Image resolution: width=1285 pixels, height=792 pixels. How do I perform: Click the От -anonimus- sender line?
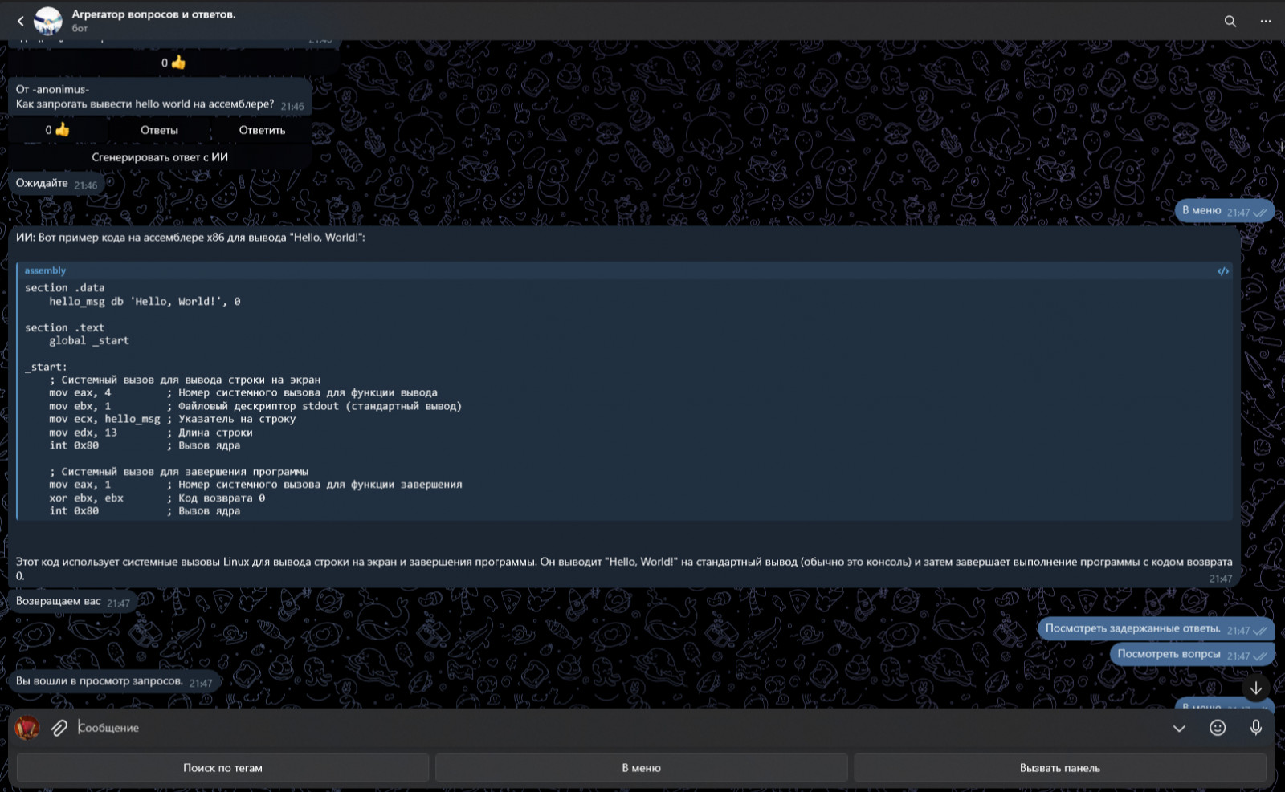pyautogui.click(x=53, y=90)
